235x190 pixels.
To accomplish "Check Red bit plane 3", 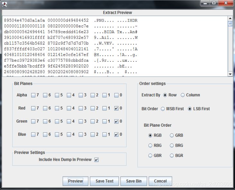I will click(x=81, y=108).
